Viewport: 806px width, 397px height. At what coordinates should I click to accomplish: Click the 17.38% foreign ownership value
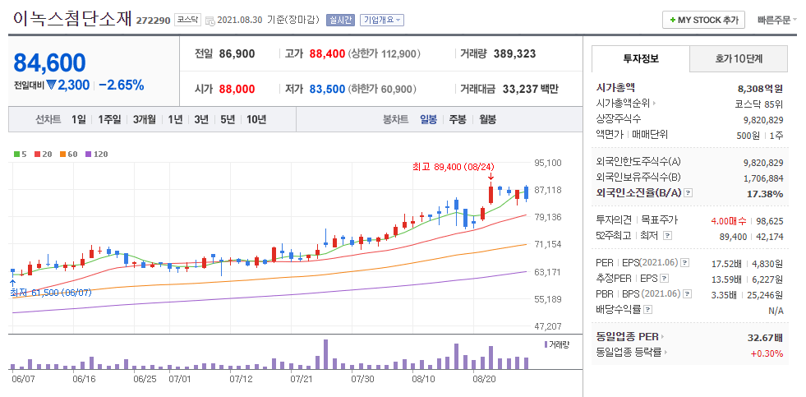click(x=765, y=194)
